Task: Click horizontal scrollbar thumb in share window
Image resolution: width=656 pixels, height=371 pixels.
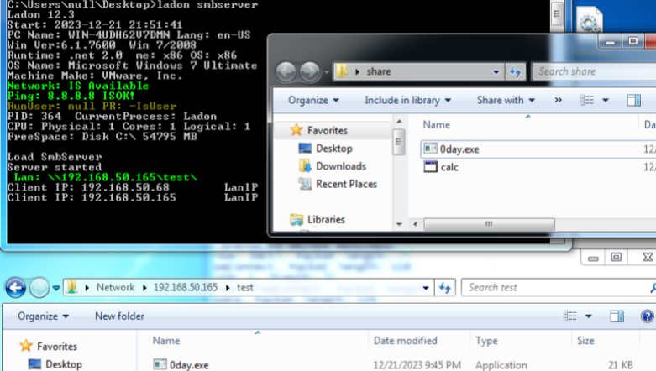Action: 489,224
